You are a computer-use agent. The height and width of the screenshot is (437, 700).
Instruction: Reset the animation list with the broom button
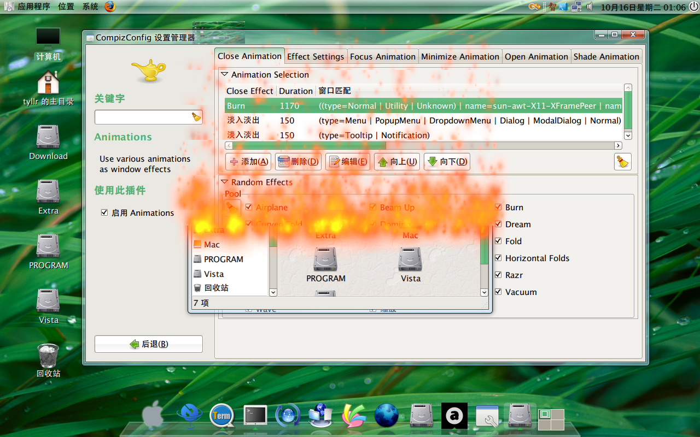click(x=622, y=162)
